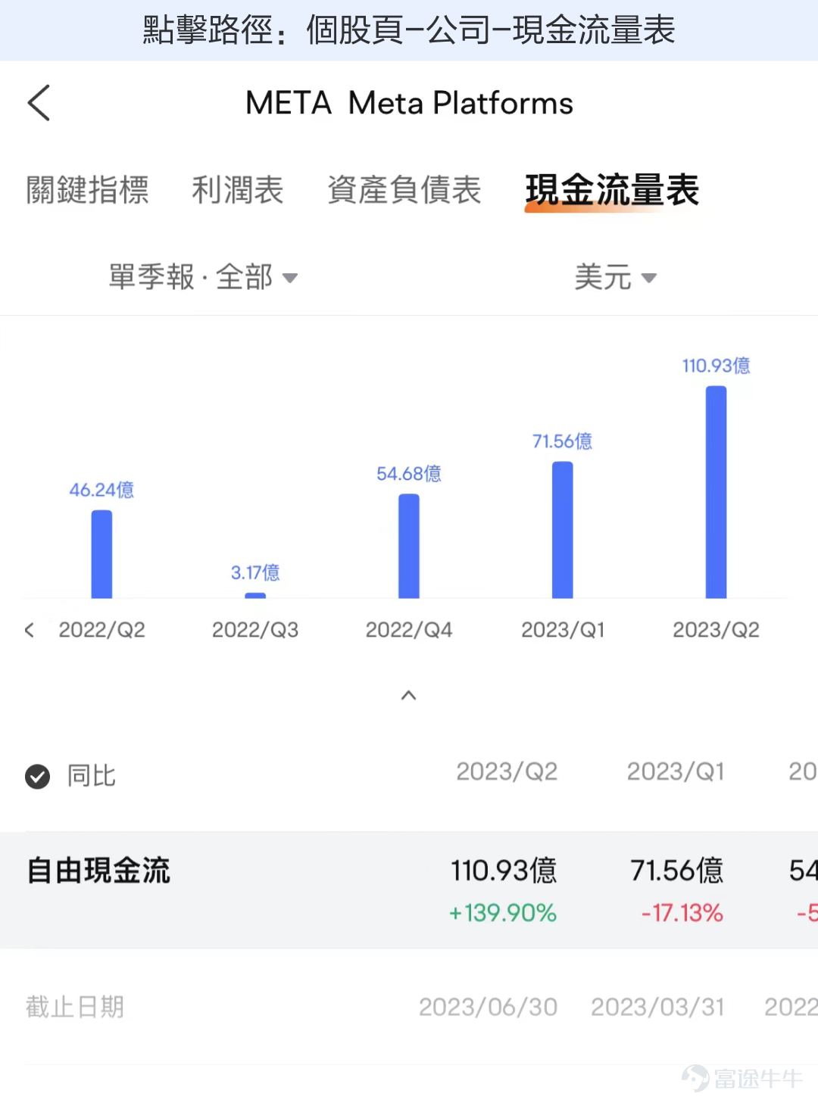Click the 3.17億 label above the chart bar

coord(255,572)
